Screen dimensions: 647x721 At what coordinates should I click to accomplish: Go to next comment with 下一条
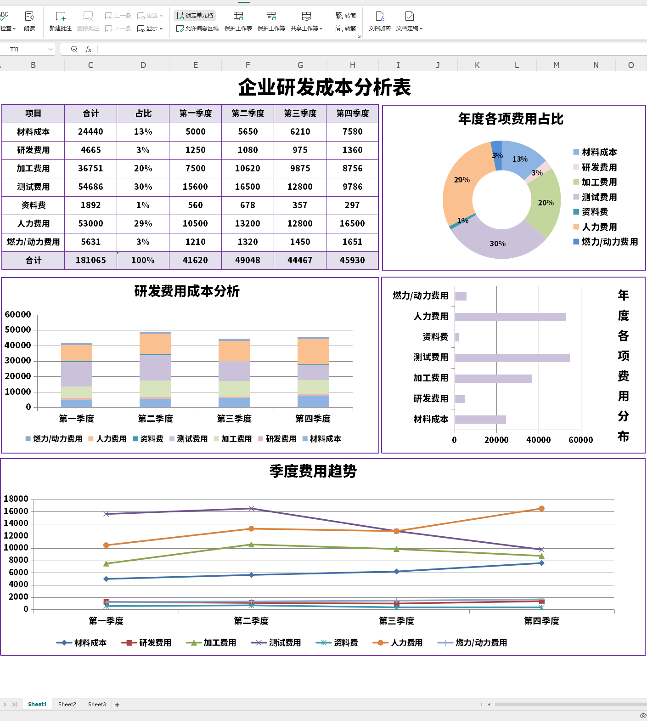(118, 28)
